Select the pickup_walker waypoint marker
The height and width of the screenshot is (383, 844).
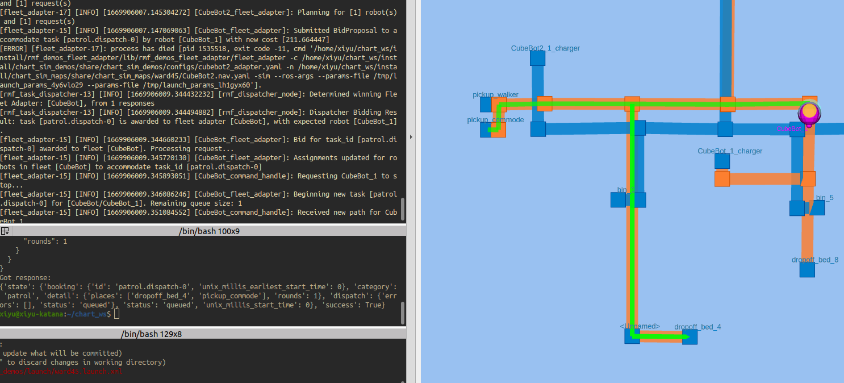coord(486,104)
